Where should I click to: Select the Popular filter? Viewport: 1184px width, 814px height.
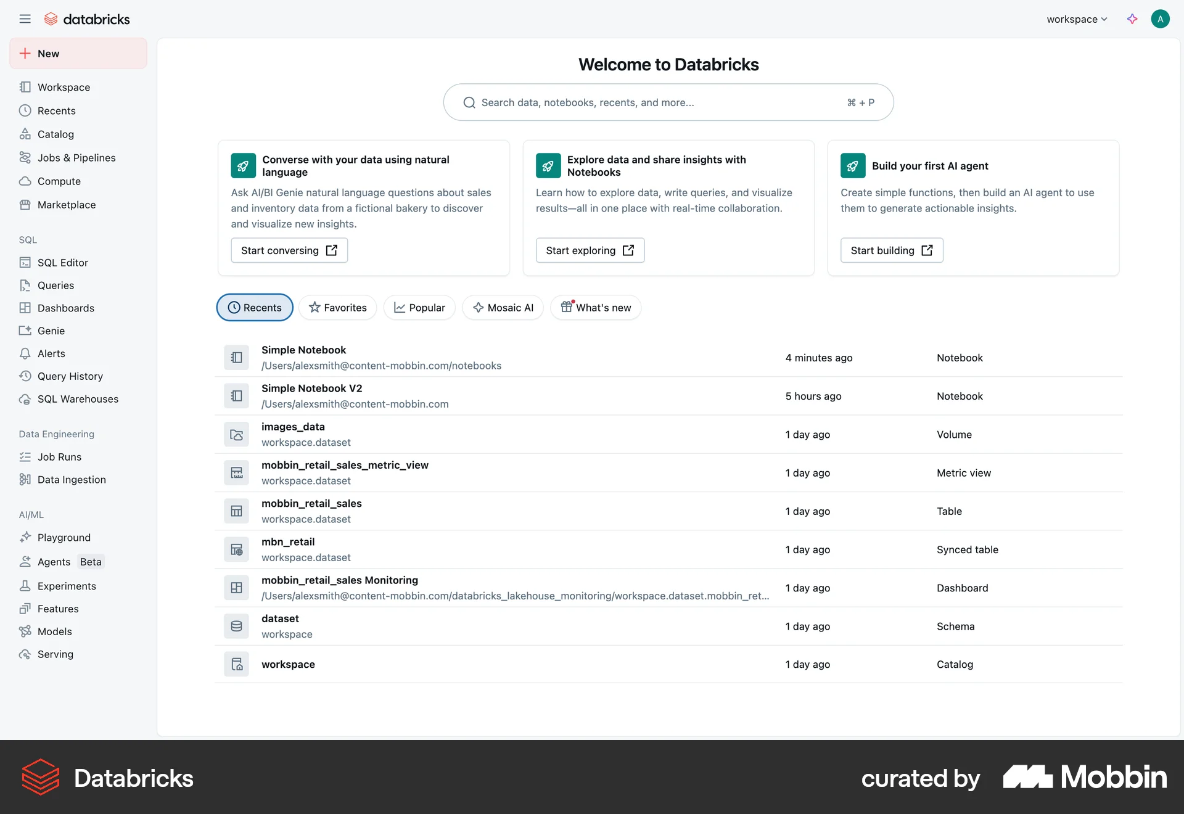point(419,307)
